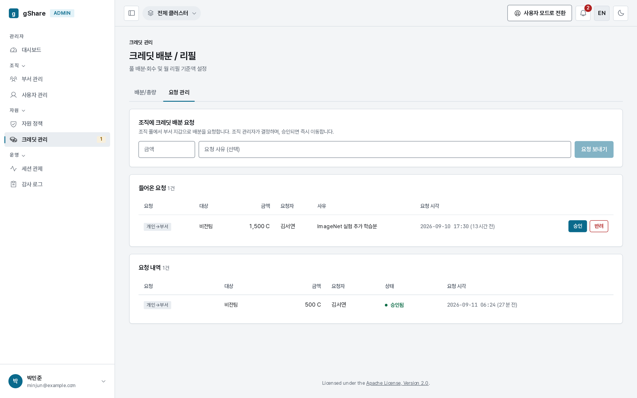
Task: Click the gShare logo icon
Action: coord(14,13)
